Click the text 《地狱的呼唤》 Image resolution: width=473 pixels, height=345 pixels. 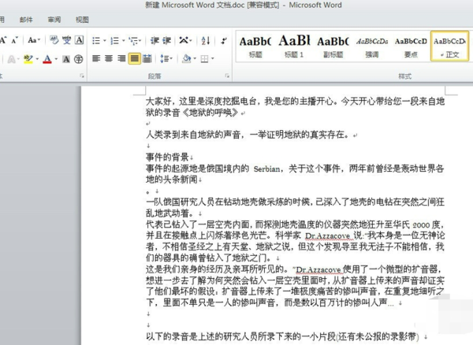point(210,113)
